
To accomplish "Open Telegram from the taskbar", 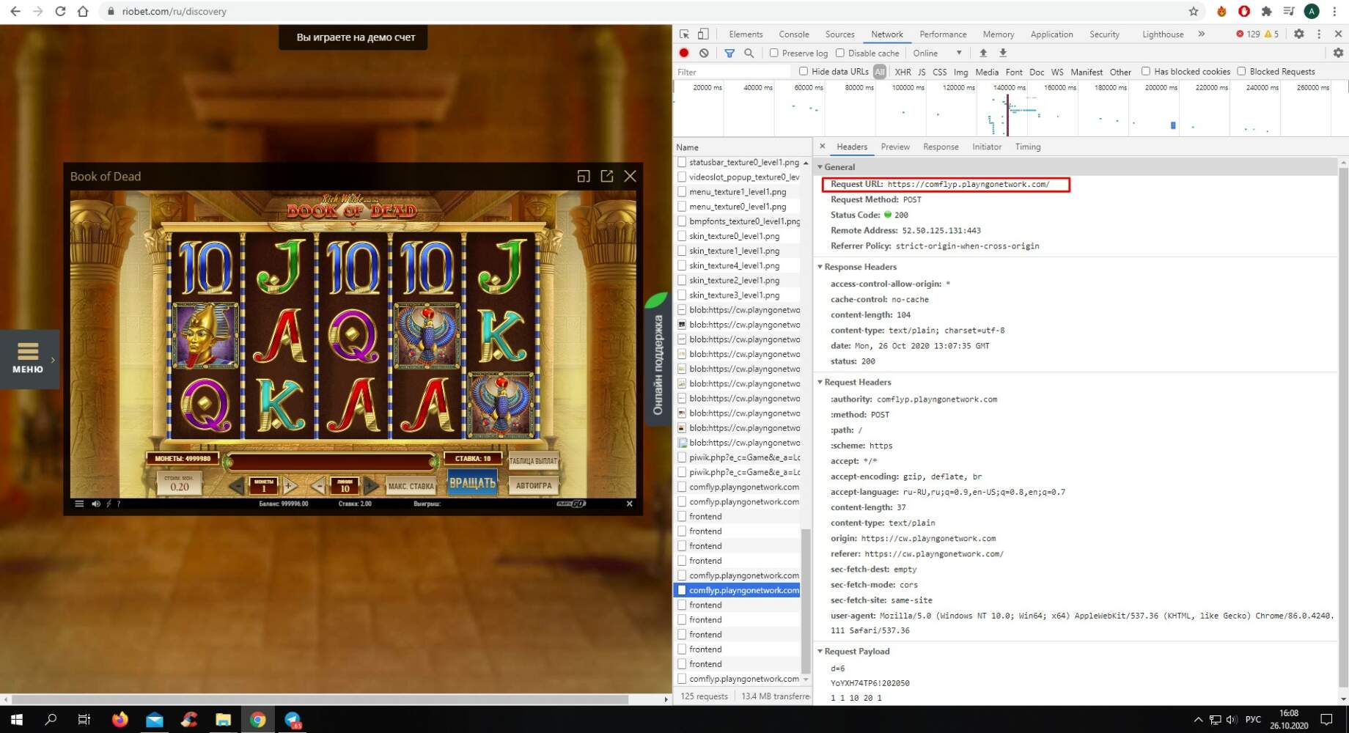I will pos(293,720).
